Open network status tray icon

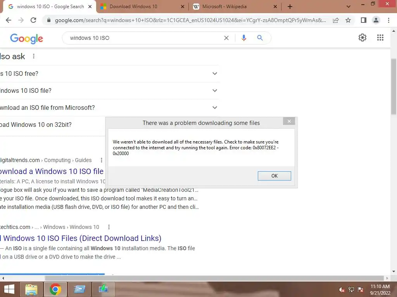point(351,290)
